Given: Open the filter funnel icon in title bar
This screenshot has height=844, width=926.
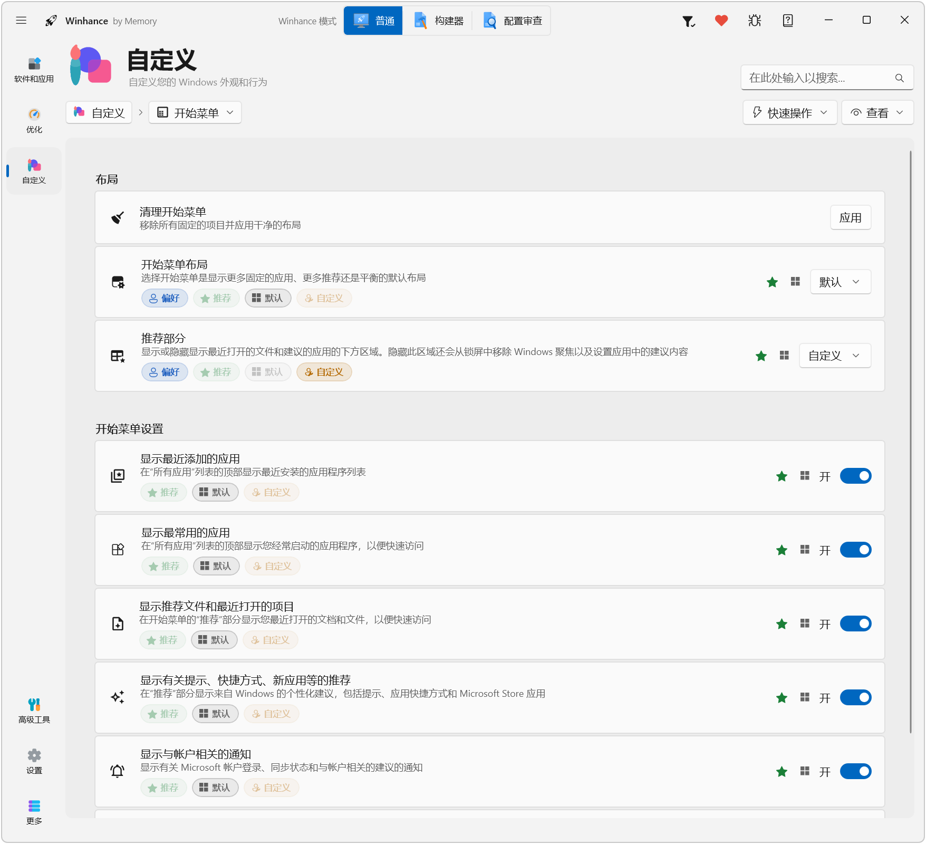Looking at the screenshot, I should [689, 21].
